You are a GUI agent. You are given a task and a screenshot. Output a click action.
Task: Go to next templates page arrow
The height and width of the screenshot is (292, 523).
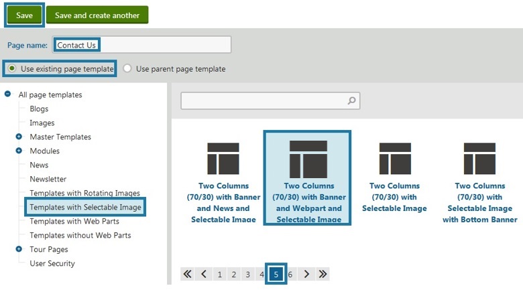[x=306, y=274]
